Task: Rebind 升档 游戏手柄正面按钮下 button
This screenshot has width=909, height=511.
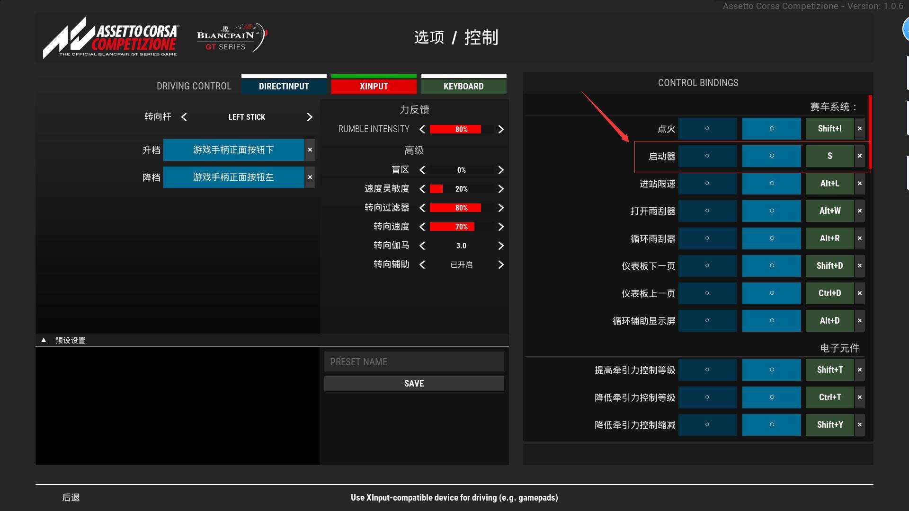Action: pyautogui.click(x=234, y=150)
